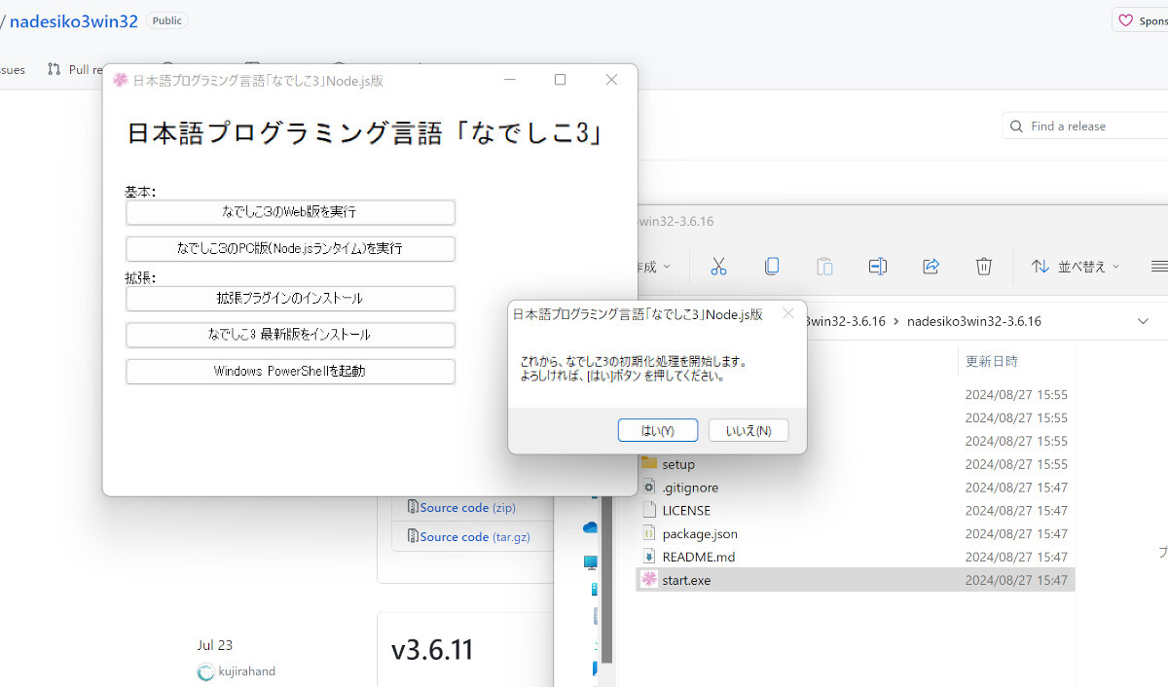
Task: Click the Paste icon in Explorer toolbar
Action: click(x=824, y=266)
